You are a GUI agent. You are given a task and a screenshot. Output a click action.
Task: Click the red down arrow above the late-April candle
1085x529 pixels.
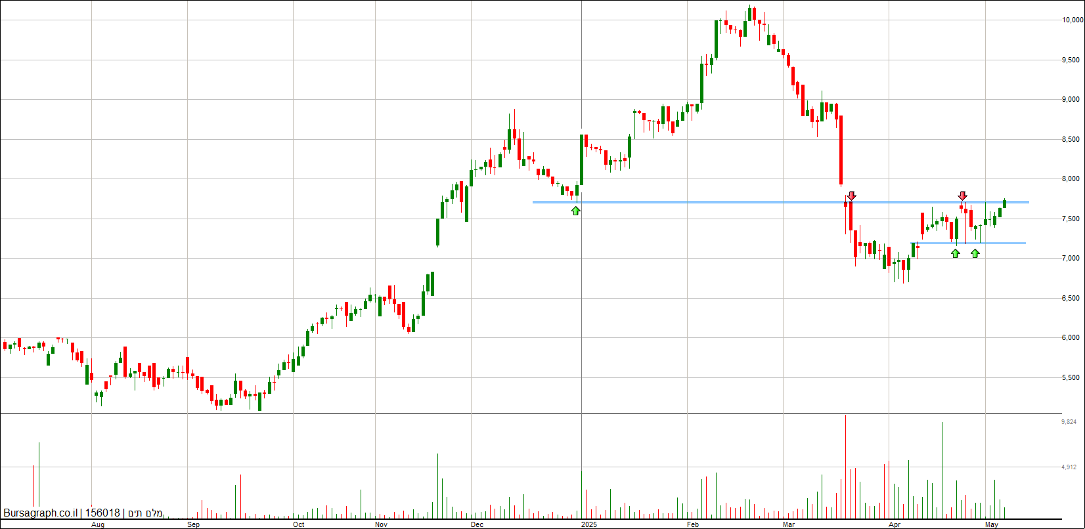tap(963, 196)
